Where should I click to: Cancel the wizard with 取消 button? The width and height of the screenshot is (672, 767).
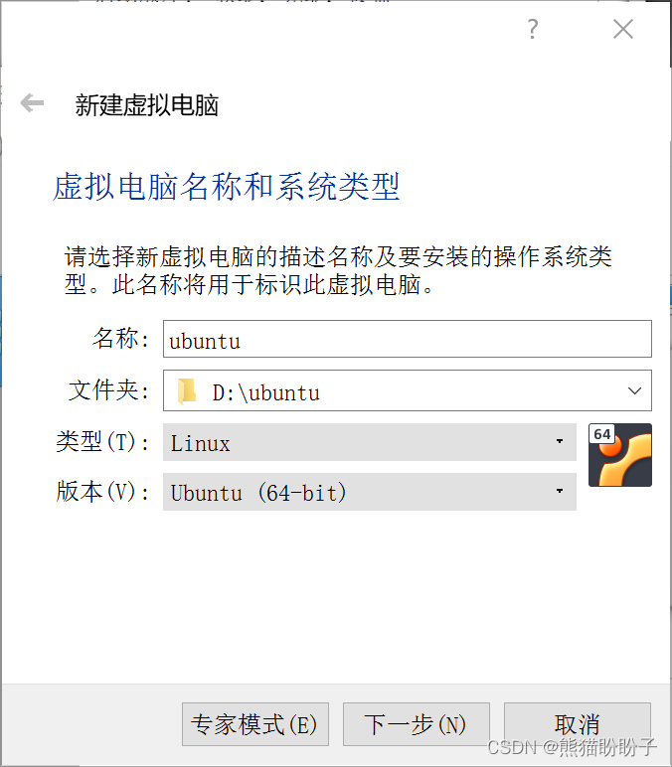578,724
